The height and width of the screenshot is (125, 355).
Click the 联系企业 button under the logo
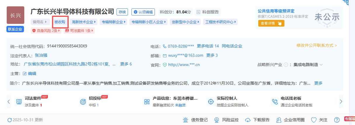15,29
